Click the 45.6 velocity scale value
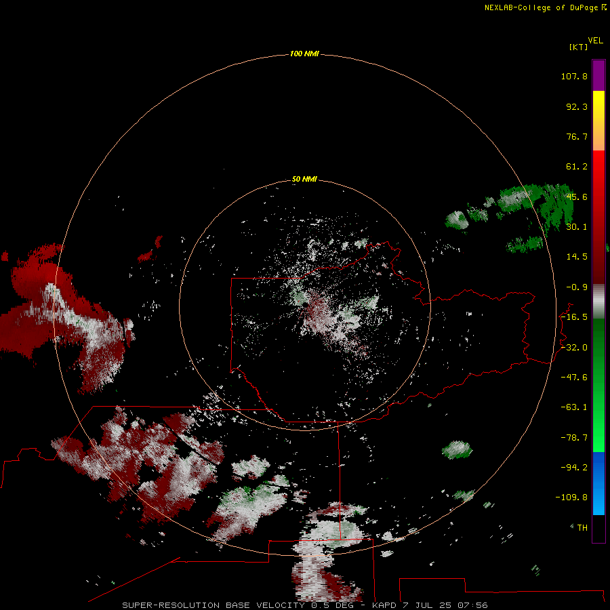Image resolution: width=610 pixels, height=610 pixels. (577, 197)
